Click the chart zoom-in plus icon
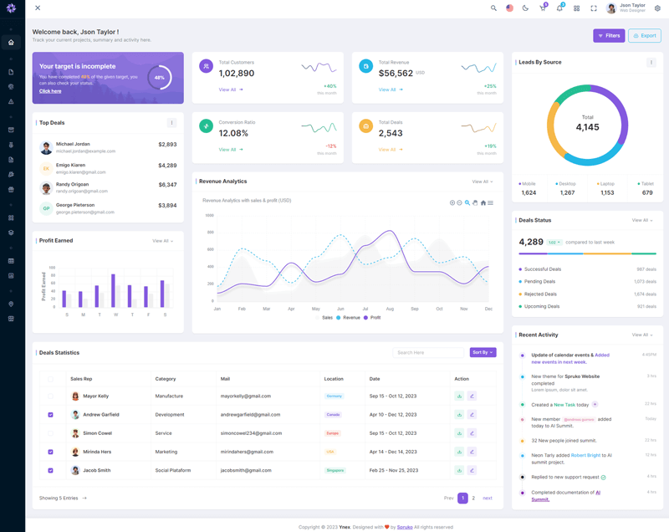The width and height of the screenshot is (669, 532). [x=452, y=202]
